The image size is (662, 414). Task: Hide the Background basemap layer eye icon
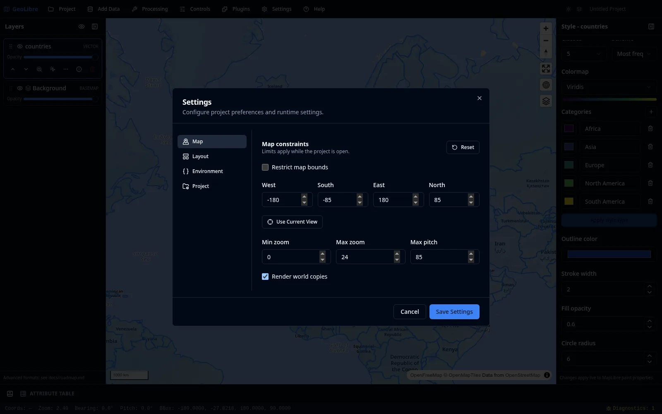[x=20, y=88]
